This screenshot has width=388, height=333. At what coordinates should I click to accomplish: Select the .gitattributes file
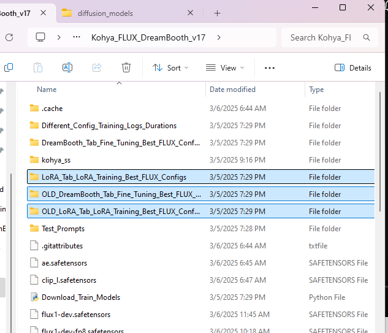pos(201,245)
